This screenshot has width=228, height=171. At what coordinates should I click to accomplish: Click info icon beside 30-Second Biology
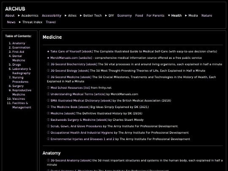[48, 71]
